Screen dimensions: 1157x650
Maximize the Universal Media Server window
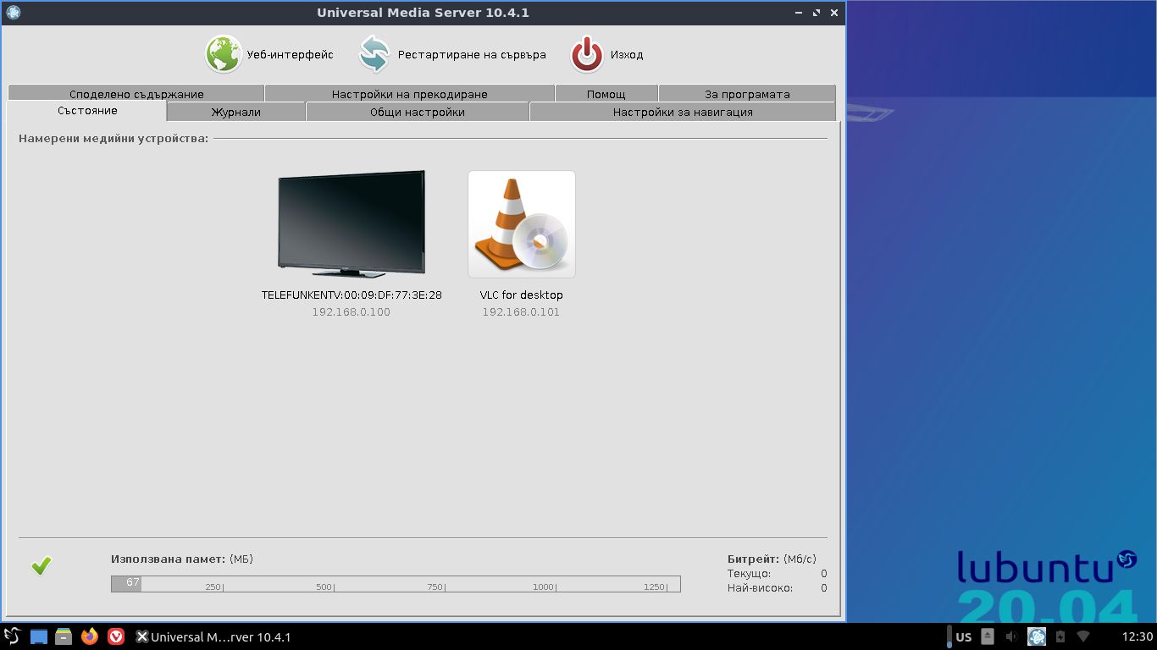pyautogui.click(x=817, y=13)
